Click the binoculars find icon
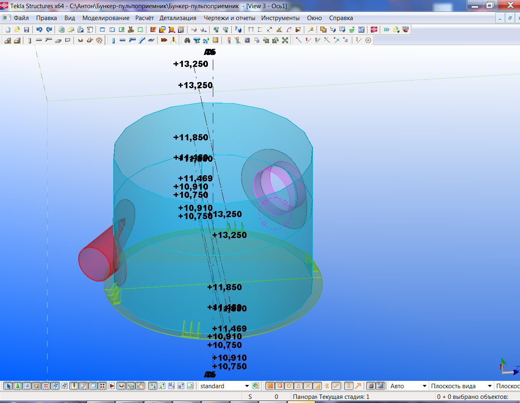 (187, 40)
